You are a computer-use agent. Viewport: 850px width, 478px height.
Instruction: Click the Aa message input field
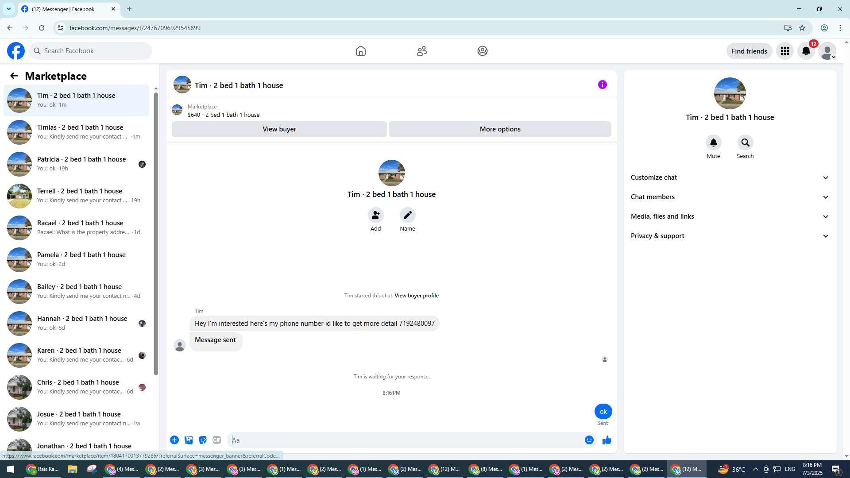405,440
